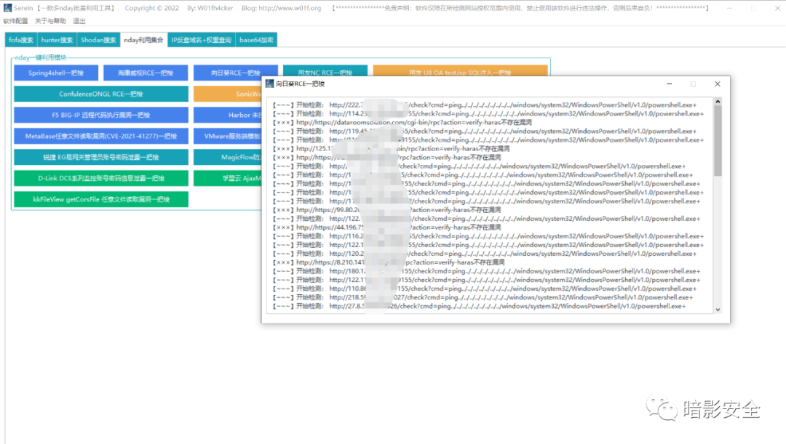Open the 关于与帮助 menu
786x444 pixels.
pyautogui.click(x=50, y=21)
